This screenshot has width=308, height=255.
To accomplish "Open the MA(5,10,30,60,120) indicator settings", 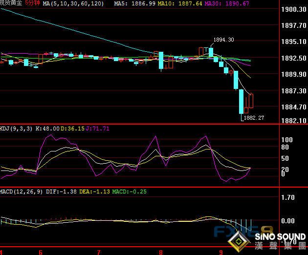I will (x=72, y=3).
